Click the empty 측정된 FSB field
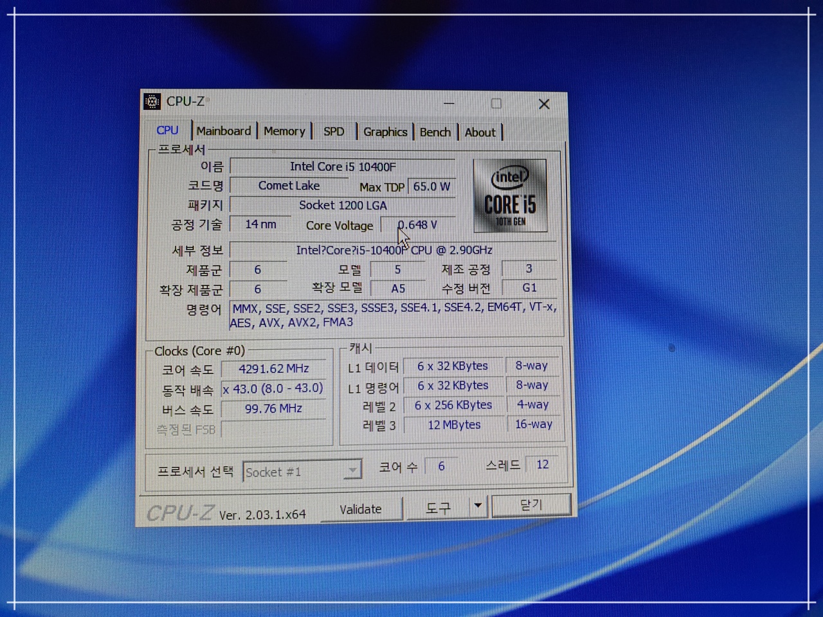823x617 pixels. coord(273,429)
